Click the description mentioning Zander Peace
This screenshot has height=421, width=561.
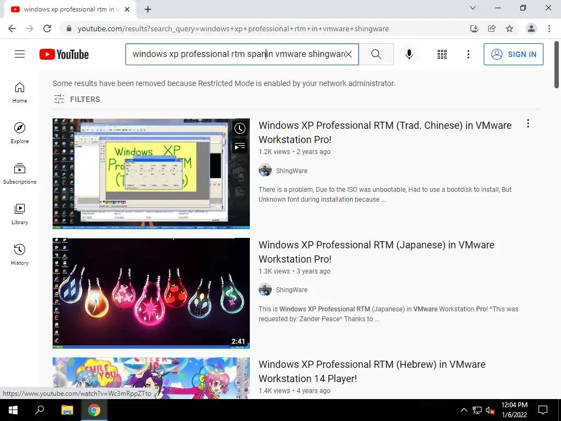tap(388, 314)
